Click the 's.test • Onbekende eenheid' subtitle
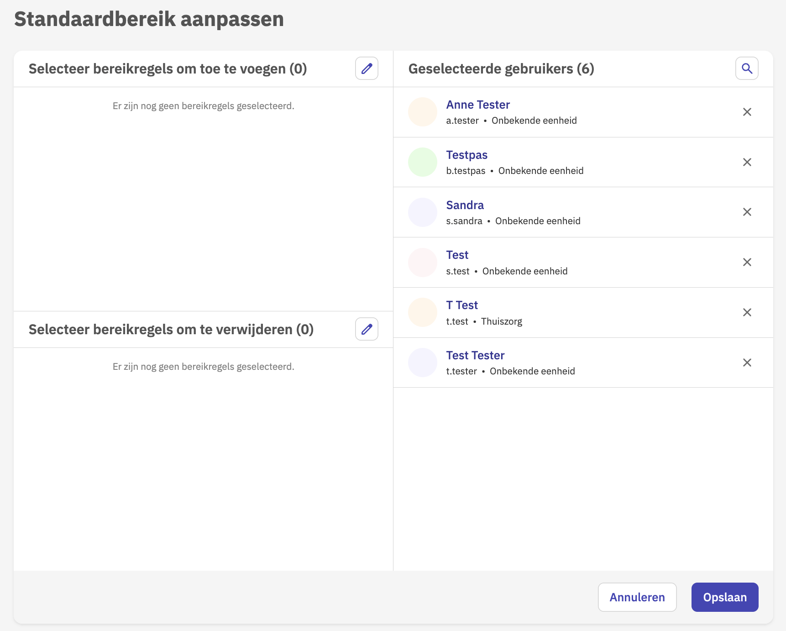 [507, 271]
